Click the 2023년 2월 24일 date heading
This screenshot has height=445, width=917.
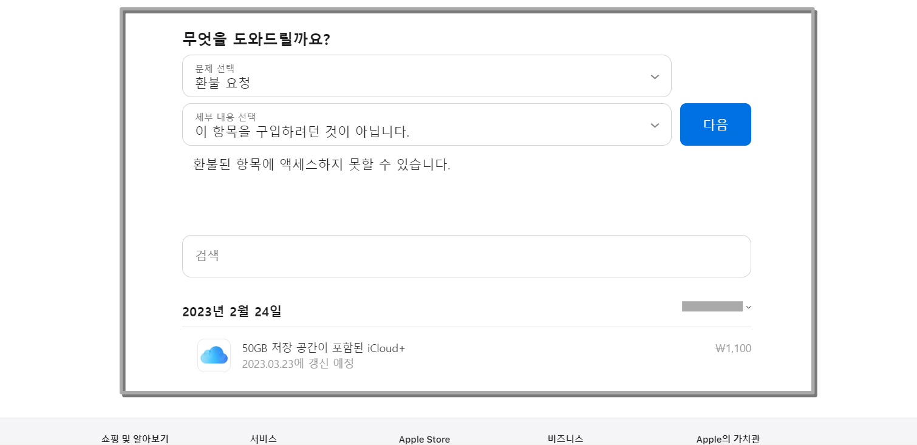233,311
